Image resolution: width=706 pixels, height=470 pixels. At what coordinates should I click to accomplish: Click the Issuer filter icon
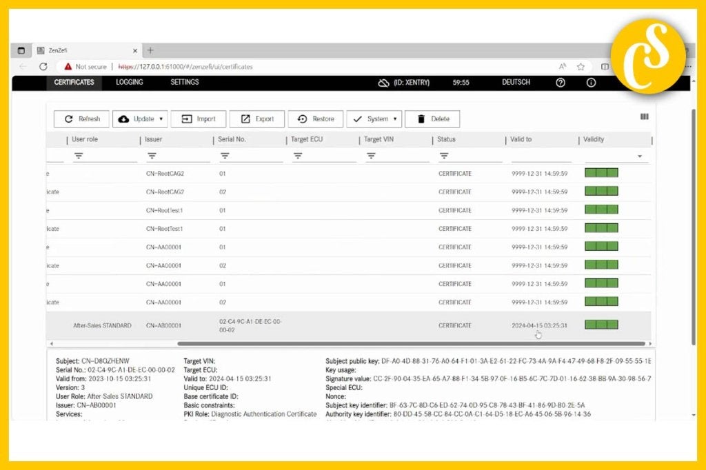point(152,156)
